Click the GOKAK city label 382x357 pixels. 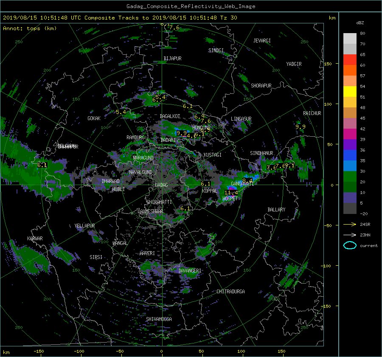(x=94, y=118)
